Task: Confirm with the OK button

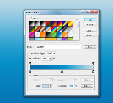Action: tap(90, 20)
